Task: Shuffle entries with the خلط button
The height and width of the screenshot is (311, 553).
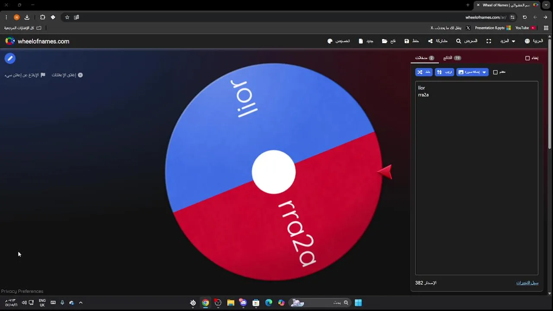Action: pyautogui.click(x=423, y=72)
